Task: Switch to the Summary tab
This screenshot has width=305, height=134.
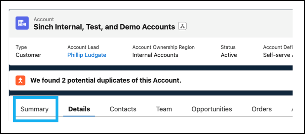Action: (34, 109)
